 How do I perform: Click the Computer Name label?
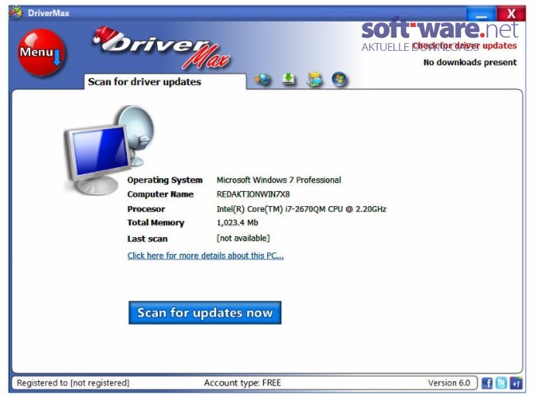160,194
